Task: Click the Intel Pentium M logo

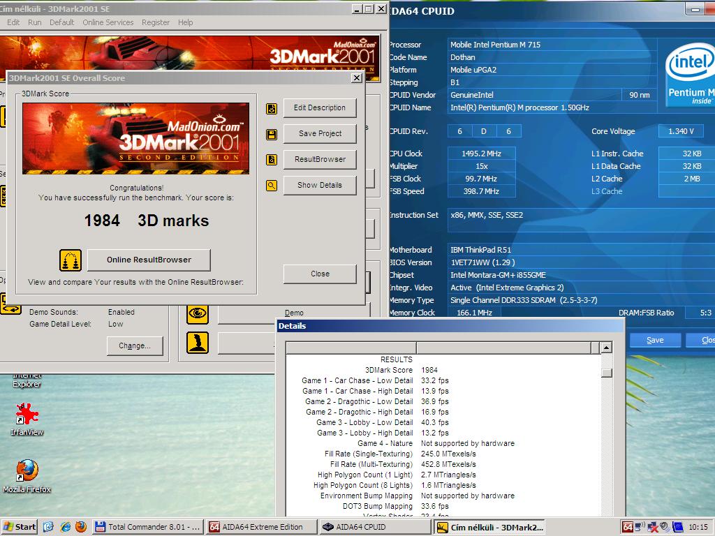Action: (690, 75)
